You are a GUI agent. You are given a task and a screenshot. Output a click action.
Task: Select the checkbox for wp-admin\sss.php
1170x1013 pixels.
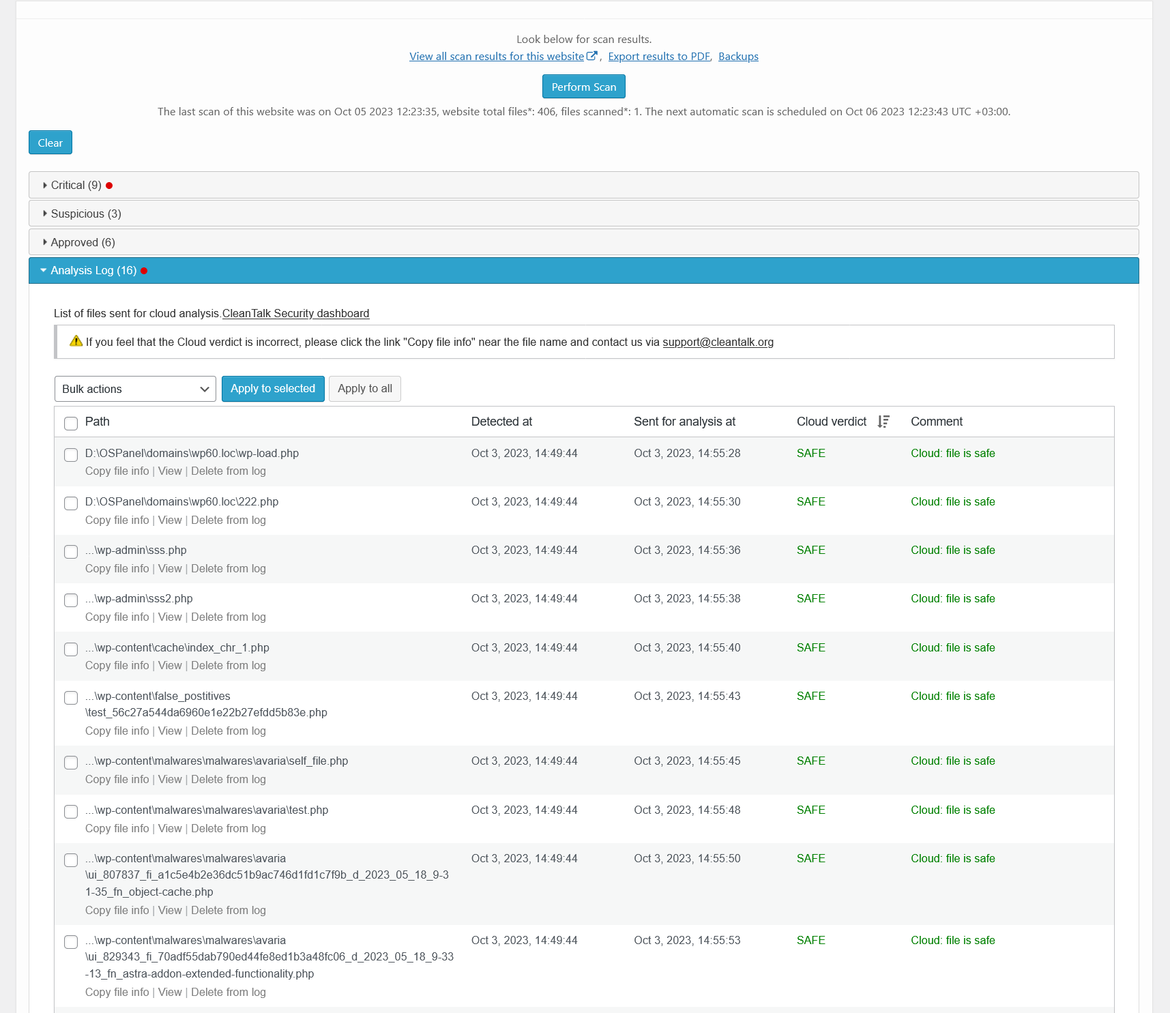tap(71, 551)
